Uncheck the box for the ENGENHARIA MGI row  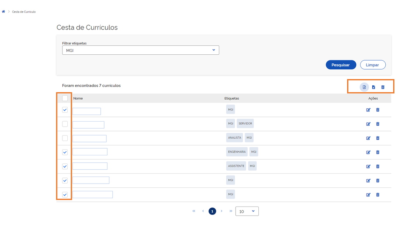(65, 152)
